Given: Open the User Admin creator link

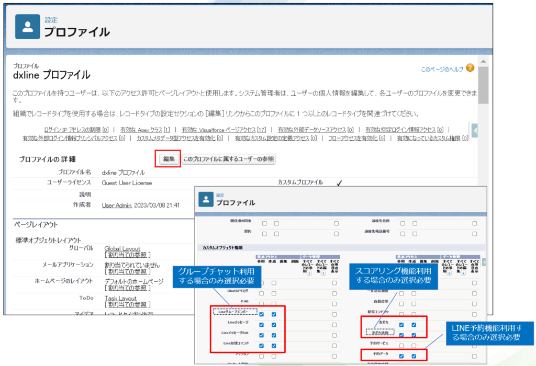Looking at the screenshot, I should coord(116,205).
